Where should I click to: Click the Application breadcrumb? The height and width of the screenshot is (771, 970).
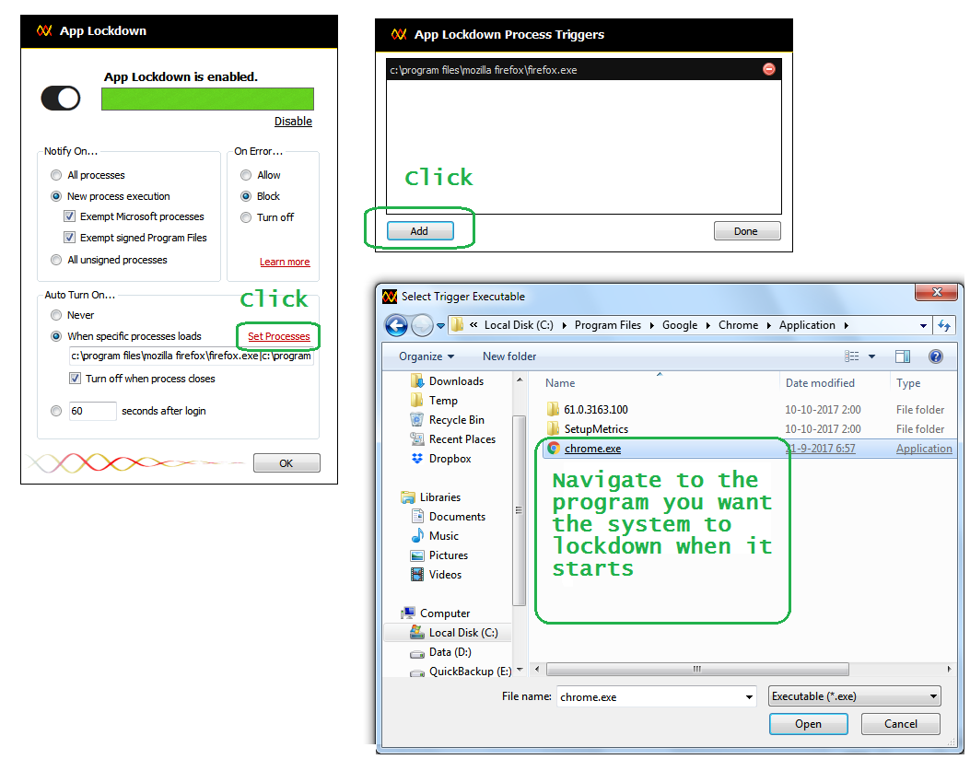tap(807, 325)
